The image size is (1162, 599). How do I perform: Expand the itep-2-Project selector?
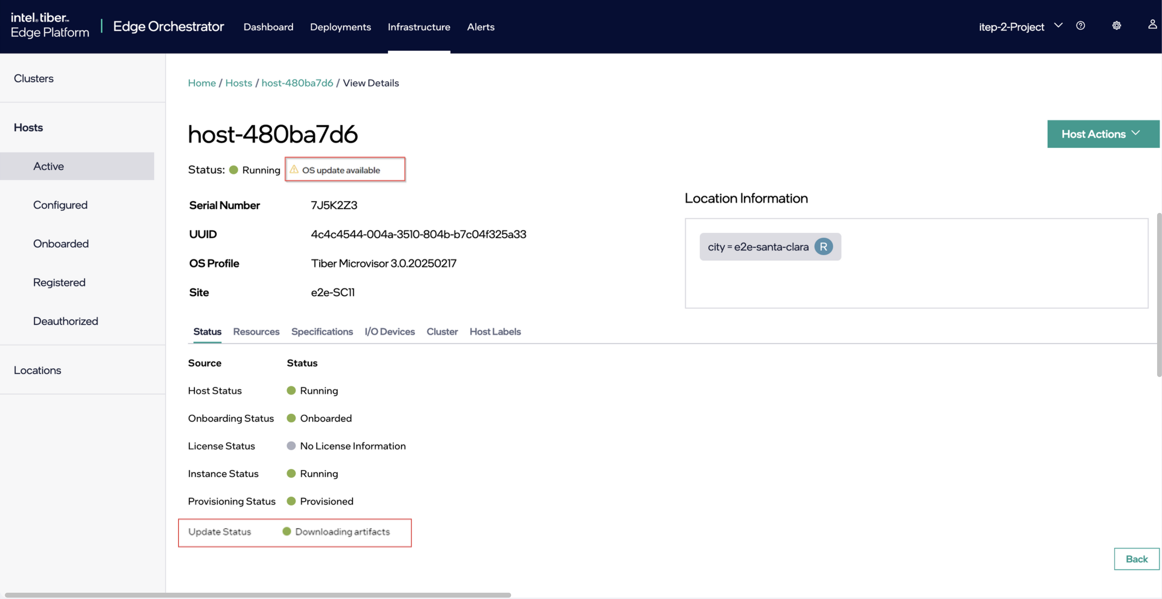point(1059,26)
